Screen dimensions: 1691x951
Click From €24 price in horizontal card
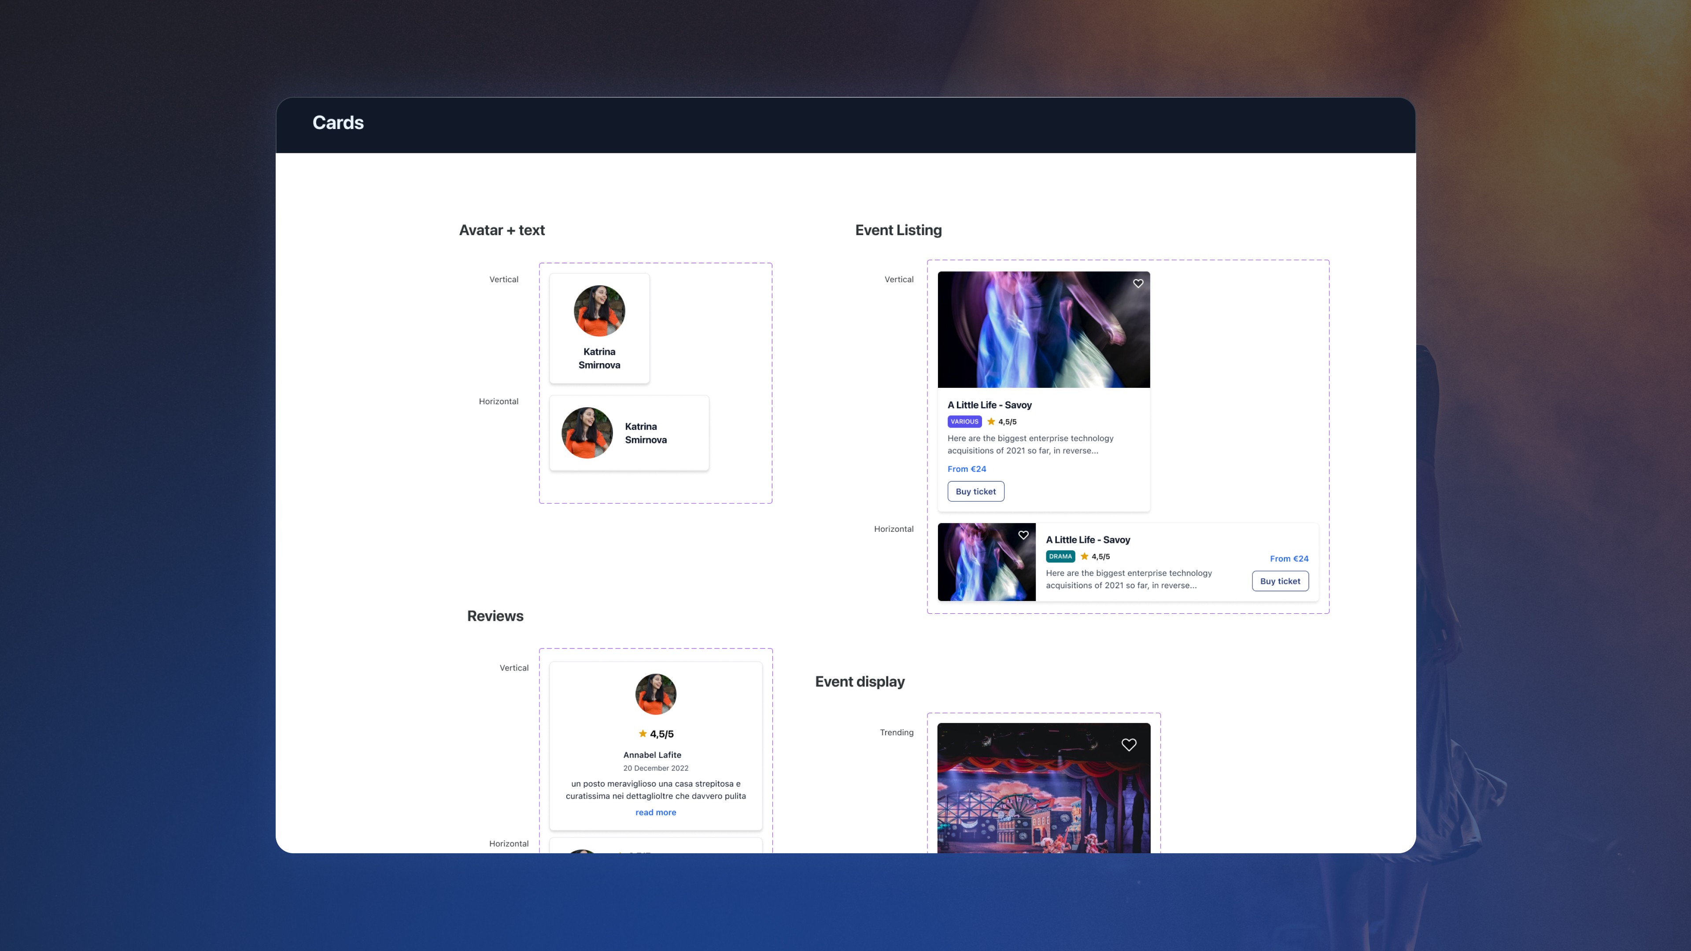coord(1289,559)
